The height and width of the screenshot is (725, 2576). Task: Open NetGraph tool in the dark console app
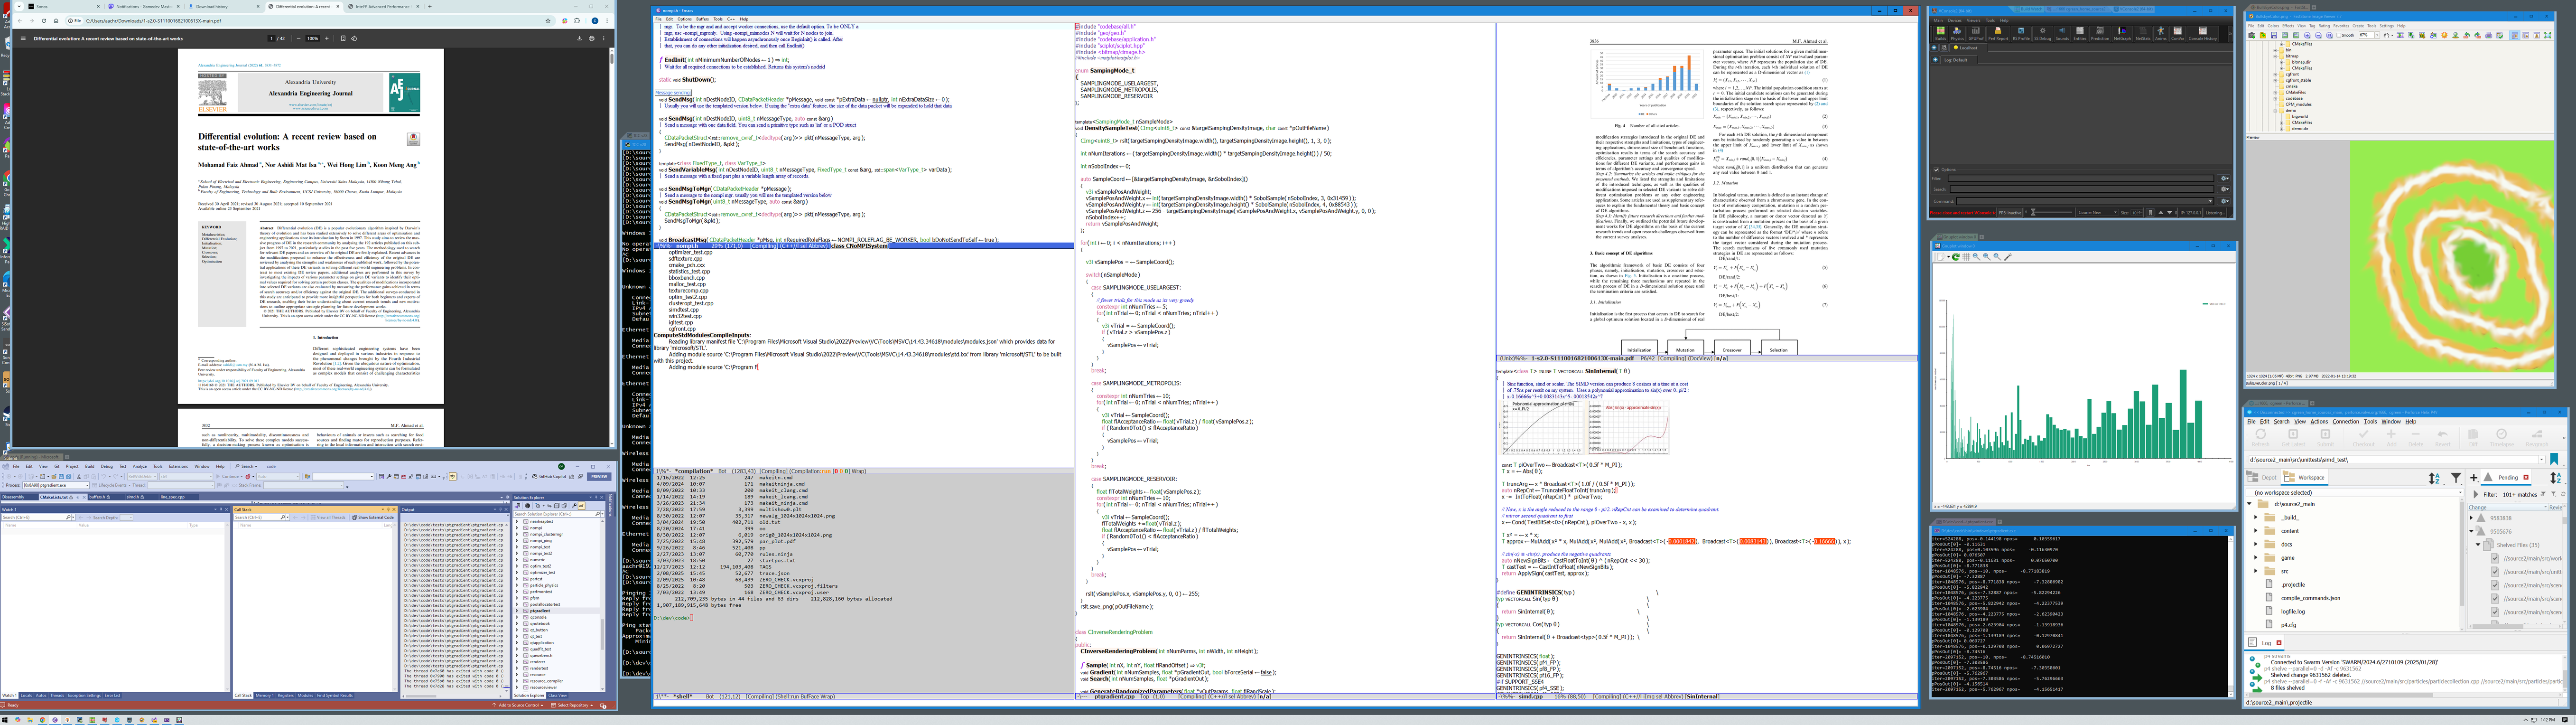(2123, 34)
